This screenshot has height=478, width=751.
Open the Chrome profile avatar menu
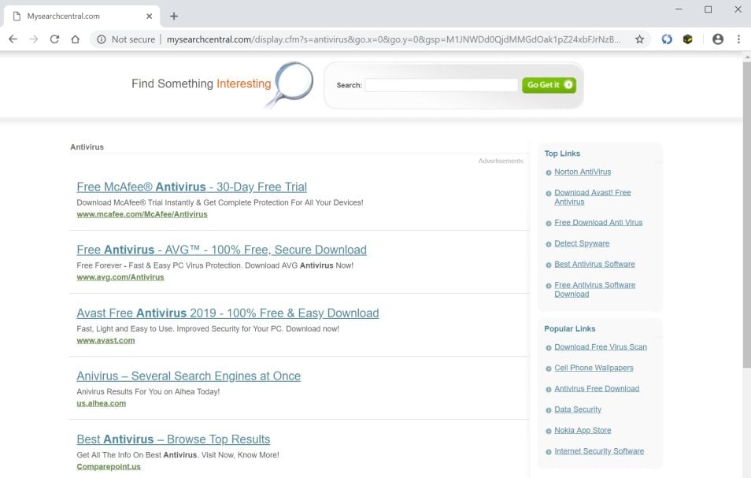click(x=717, y=39)
